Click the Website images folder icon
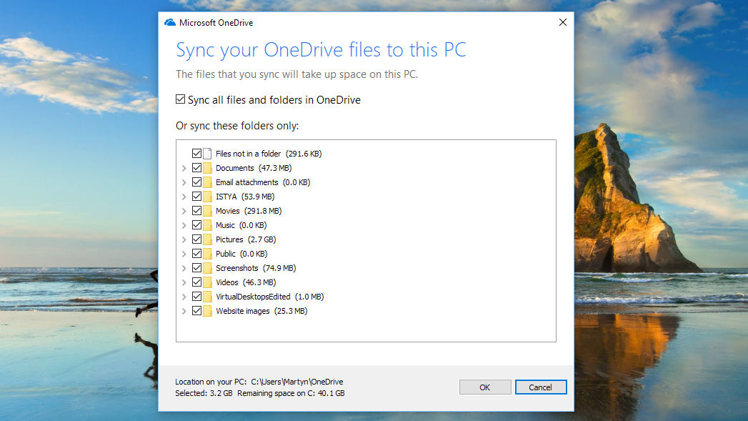 point(208,311)
